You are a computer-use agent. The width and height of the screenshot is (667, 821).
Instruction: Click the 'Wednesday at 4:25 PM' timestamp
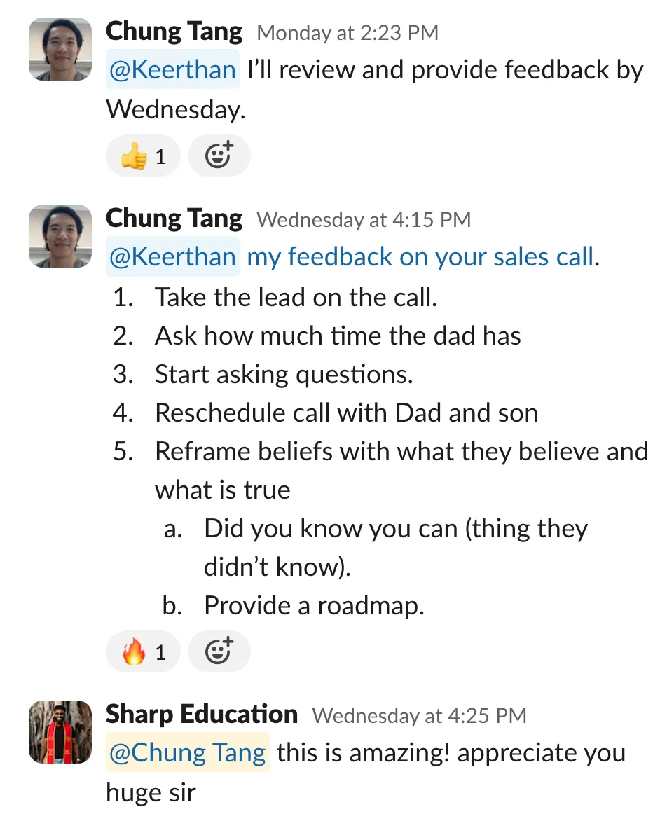420,716
